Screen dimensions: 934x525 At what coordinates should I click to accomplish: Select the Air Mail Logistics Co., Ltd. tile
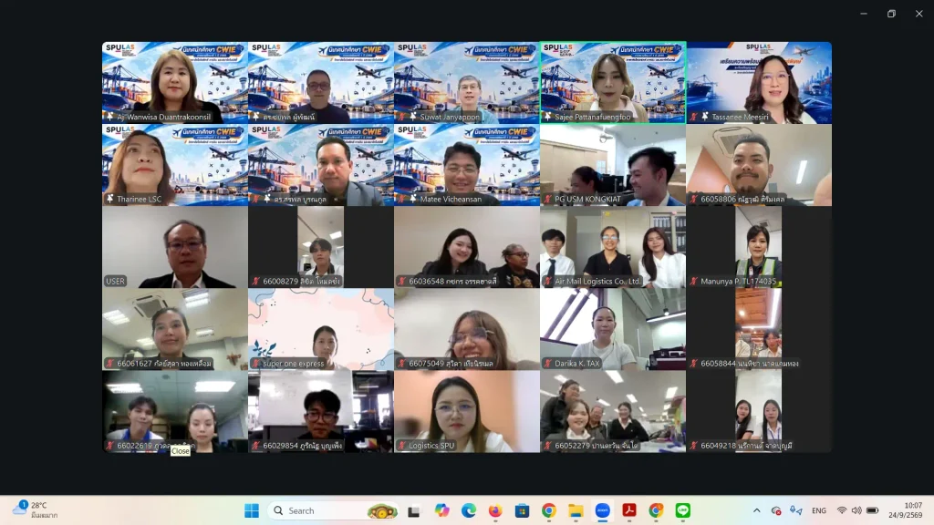pos(613,247)
